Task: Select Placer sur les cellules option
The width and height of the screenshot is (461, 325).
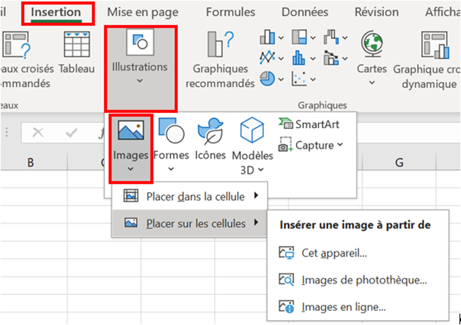Action: pyautogui.click(x=190, y=223)
